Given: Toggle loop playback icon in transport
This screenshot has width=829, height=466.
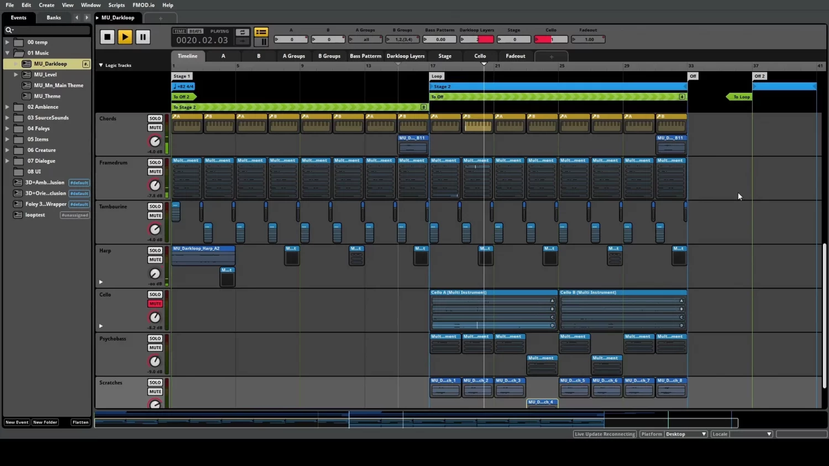Looking at the screenshot, I should coord(242,33).
